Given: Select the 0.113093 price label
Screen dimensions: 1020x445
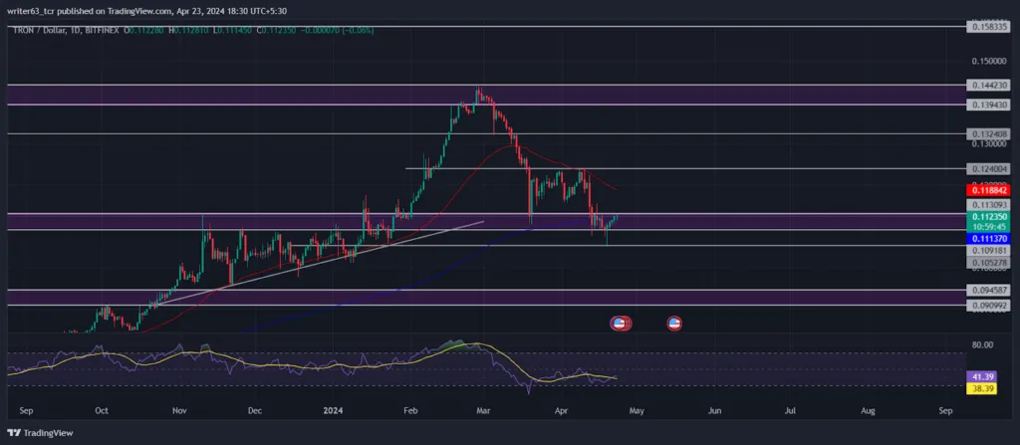Looking at the screenshot, I should click(x=989, y=204).
